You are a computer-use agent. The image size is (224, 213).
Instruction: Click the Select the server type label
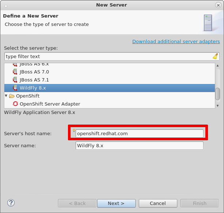click(x=31, y=48)
